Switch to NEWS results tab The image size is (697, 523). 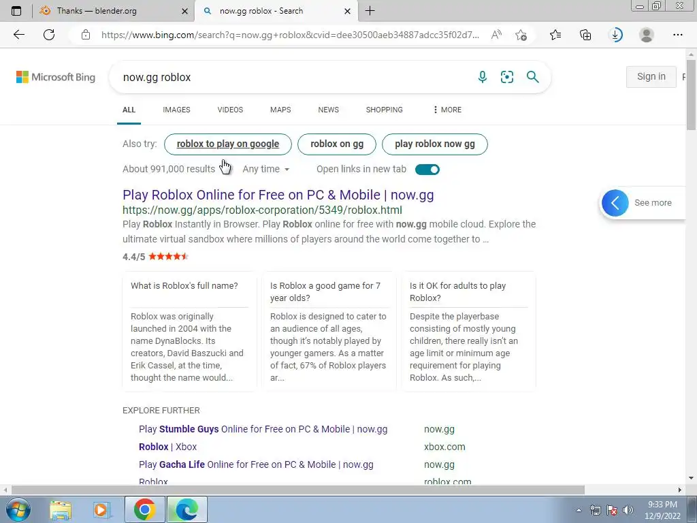tap(329, 110)
